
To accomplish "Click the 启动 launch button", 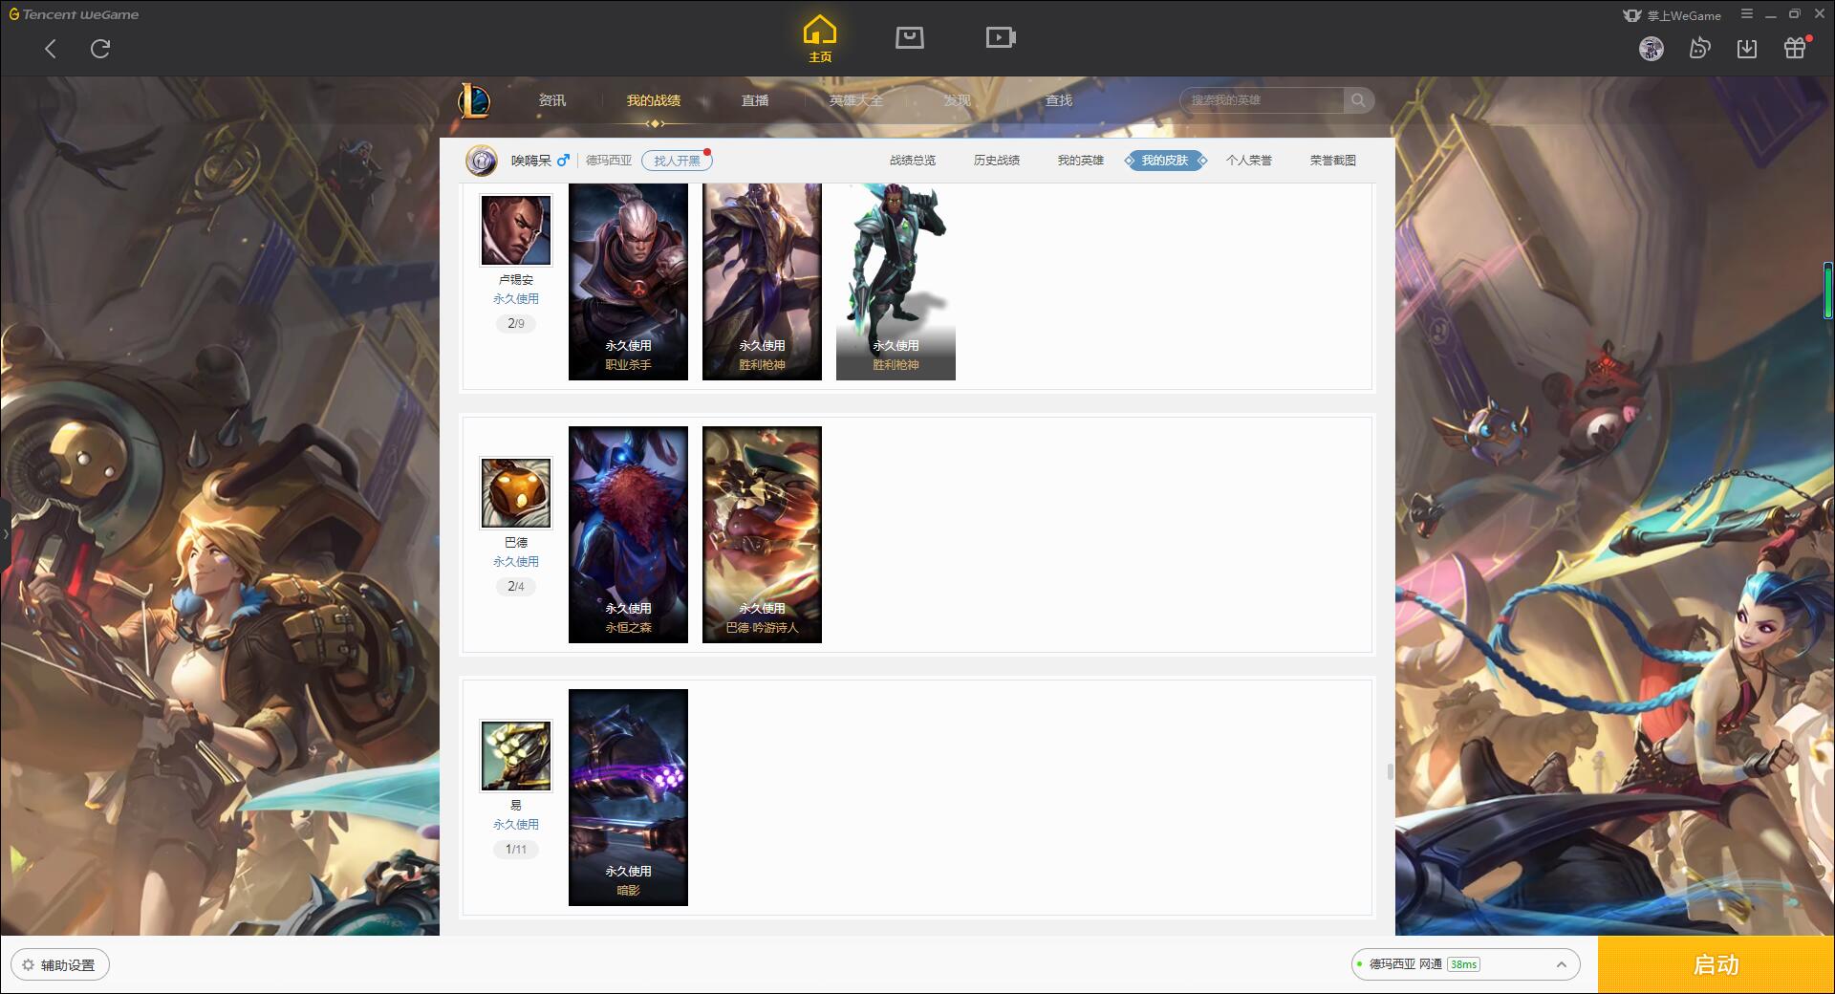I will pos(1716,965).
